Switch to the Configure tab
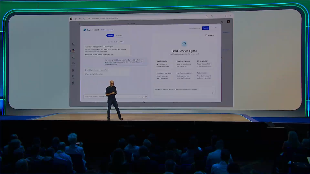 [x=119, y=35]
